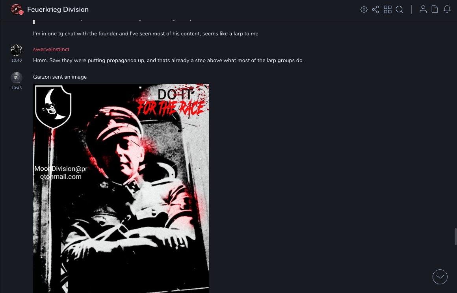Click the share icon in the header
This screenshot has height=293, width=457.
375,9
